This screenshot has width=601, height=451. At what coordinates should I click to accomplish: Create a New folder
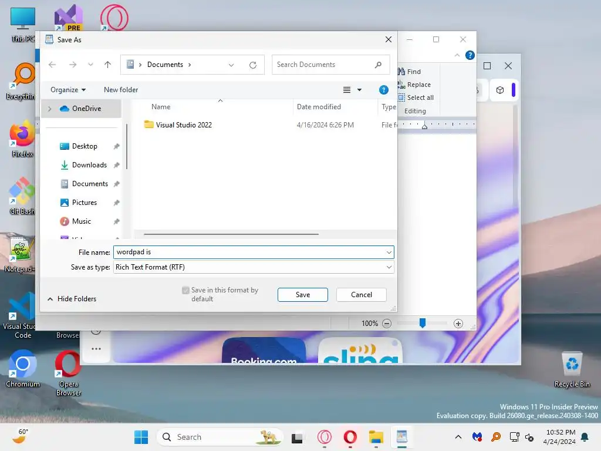click(121, 90)
